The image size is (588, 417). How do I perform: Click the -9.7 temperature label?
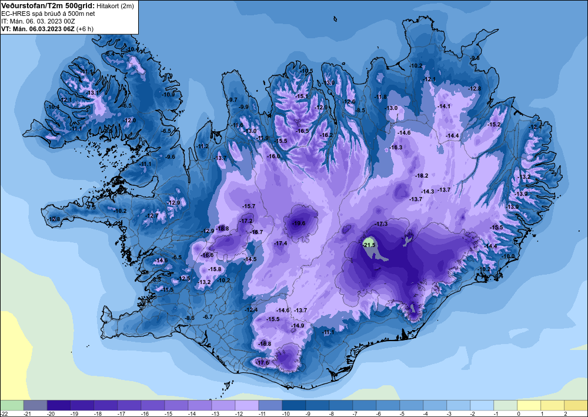(232, 100)
